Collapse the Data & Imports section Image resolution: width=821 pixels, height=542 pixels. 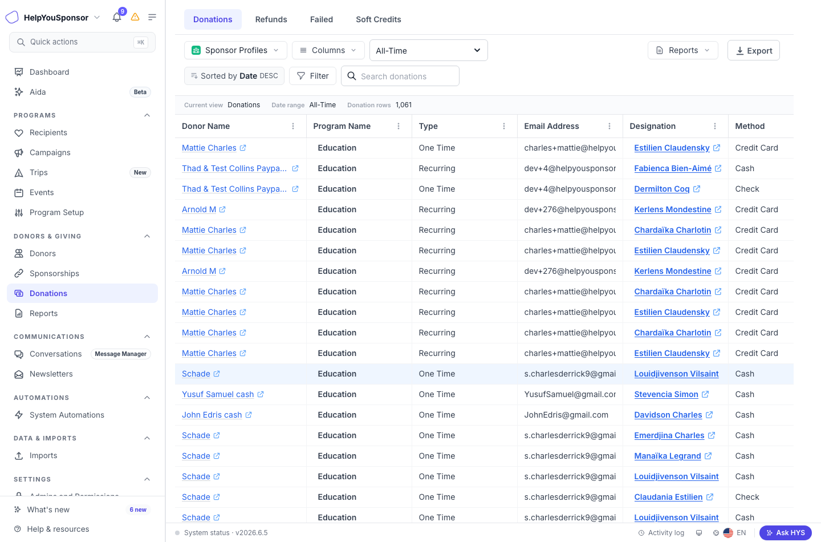(x=147, y=438)
